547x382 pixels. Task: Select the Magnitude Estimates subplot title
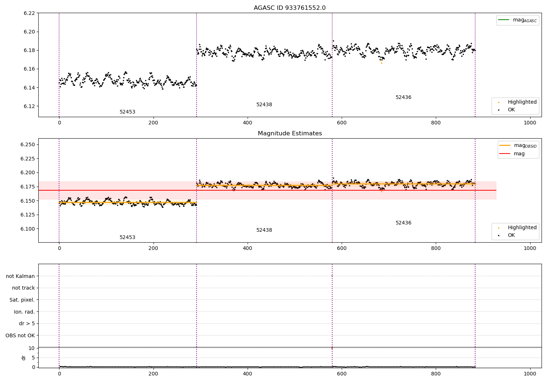(290, 134)
